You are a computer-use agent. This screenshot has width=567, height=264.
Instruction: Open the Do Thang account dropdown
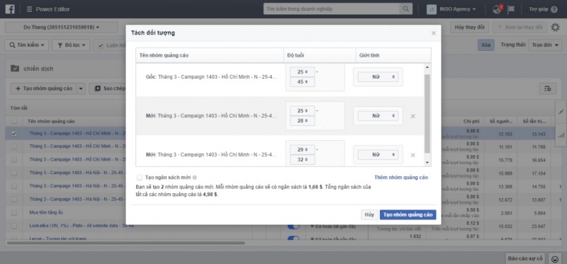(62, 27)
